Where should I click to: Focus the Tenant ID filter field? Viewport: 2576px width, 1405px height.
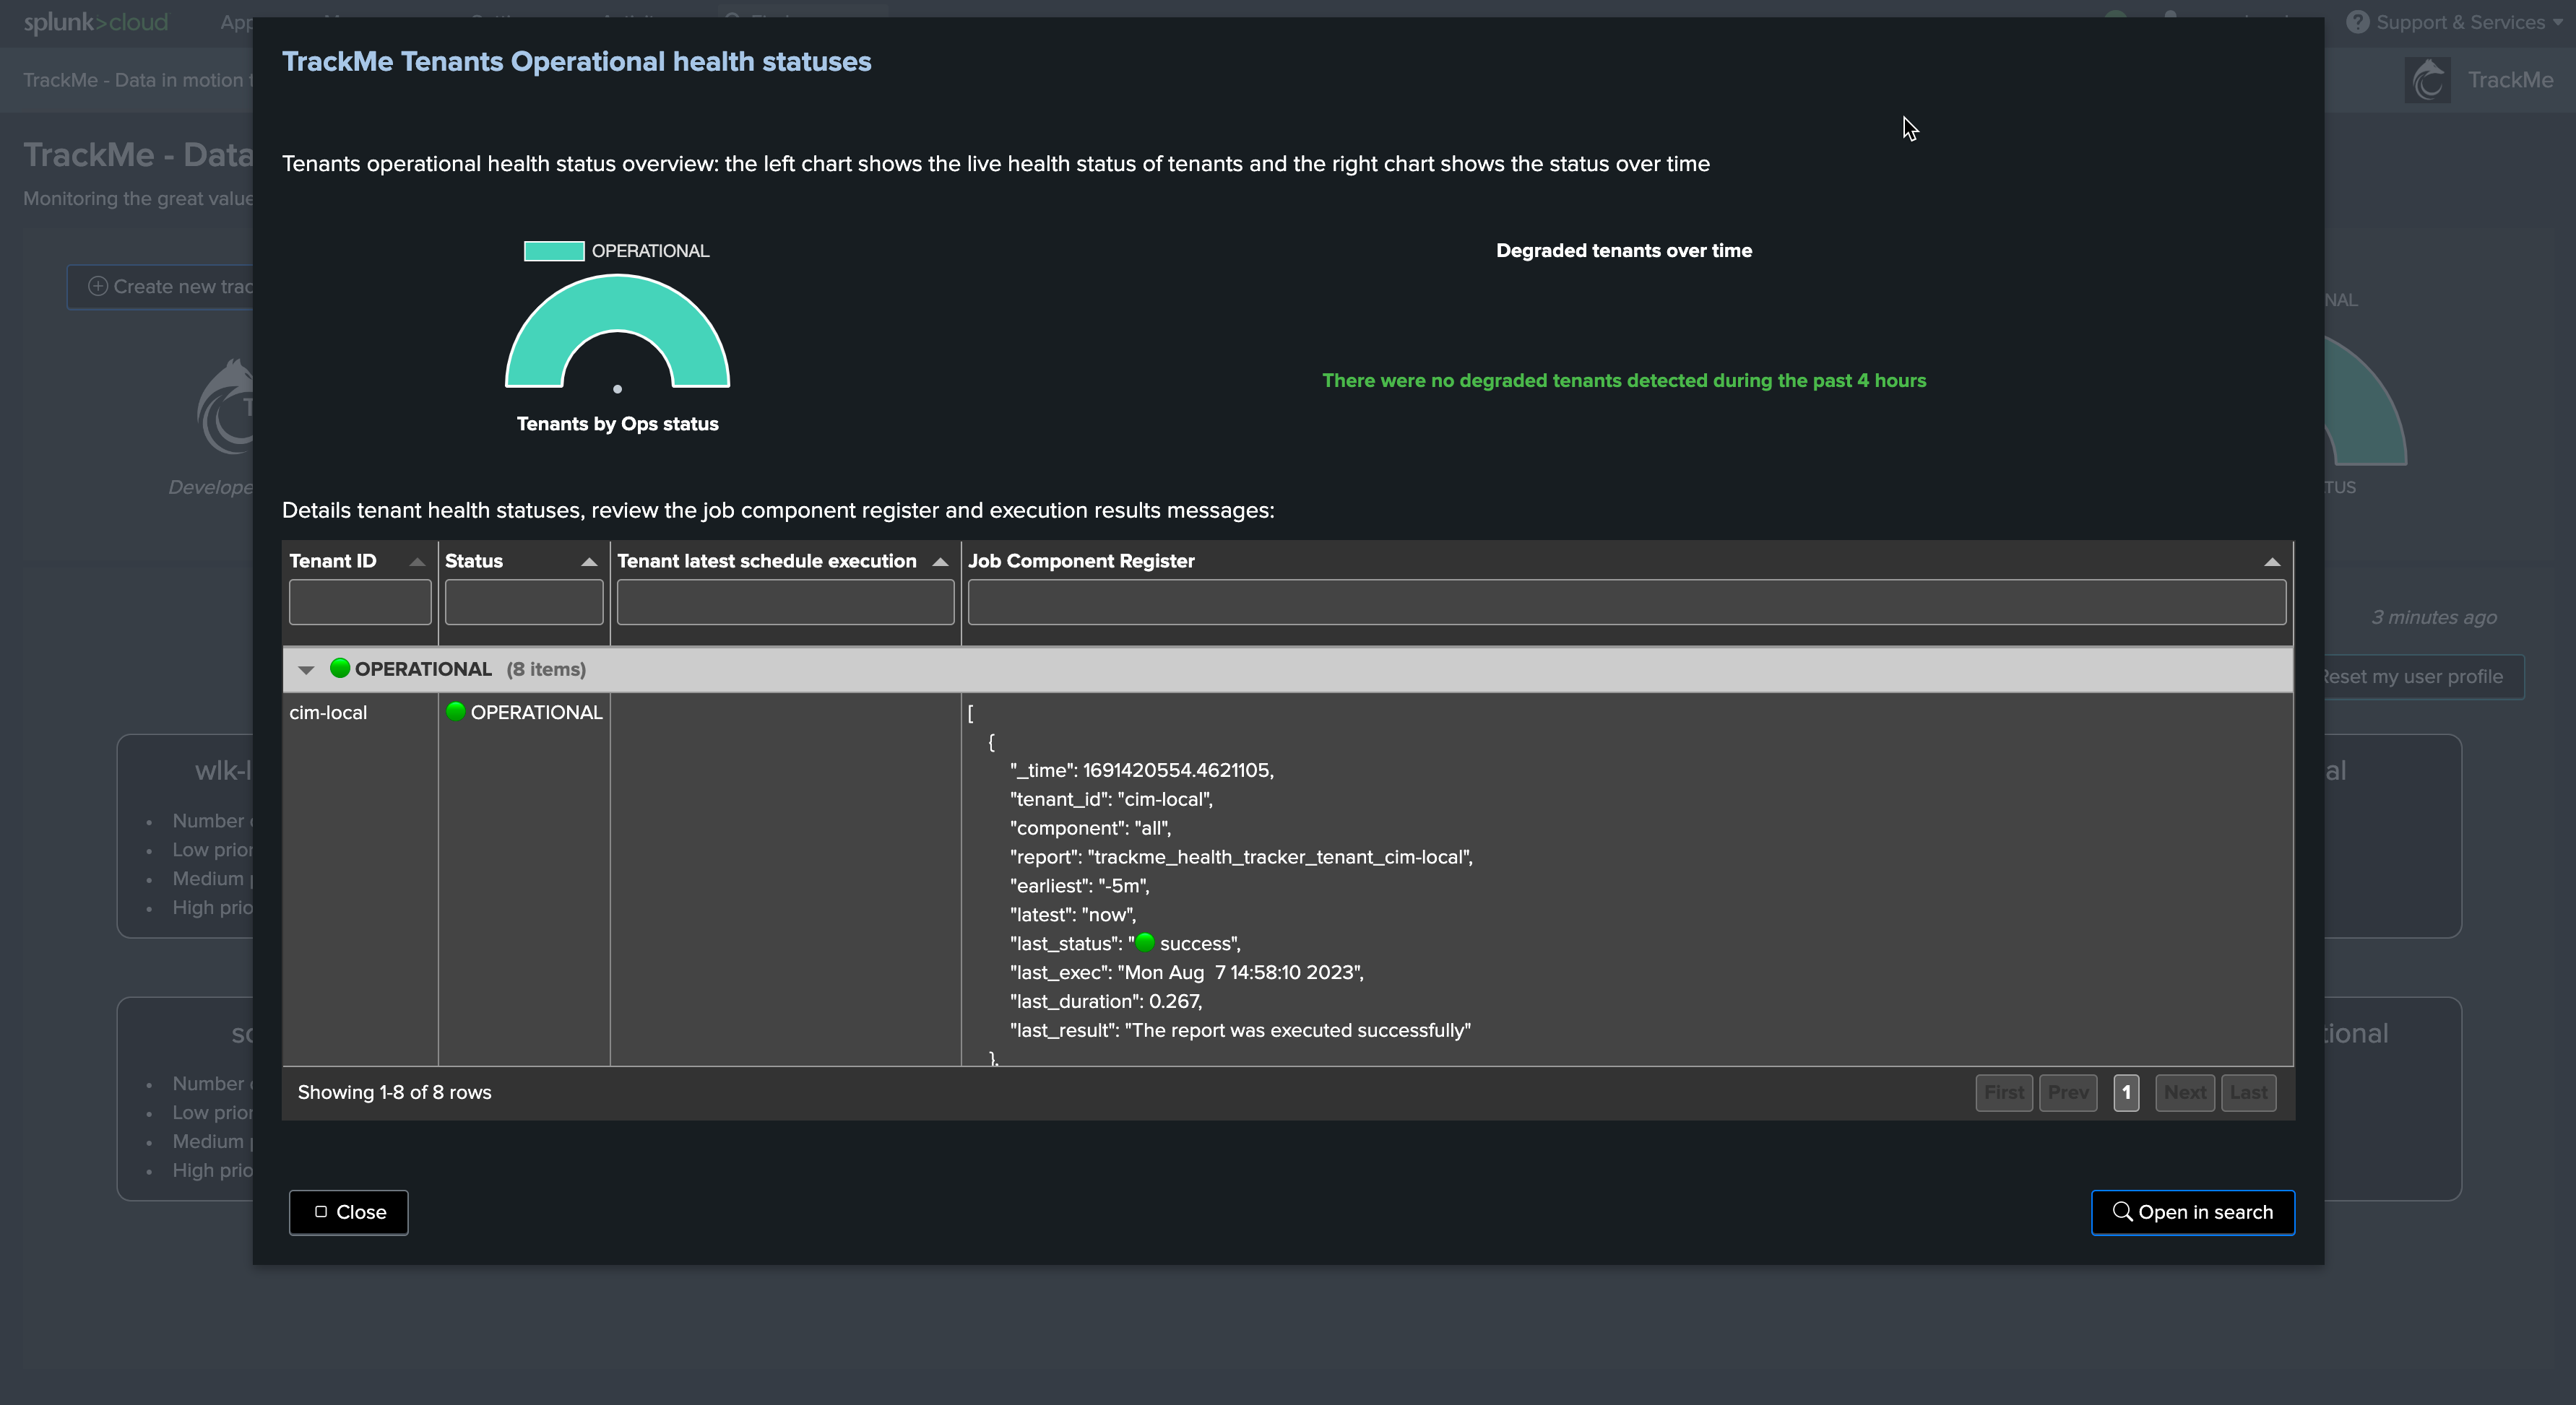point(360,603)
